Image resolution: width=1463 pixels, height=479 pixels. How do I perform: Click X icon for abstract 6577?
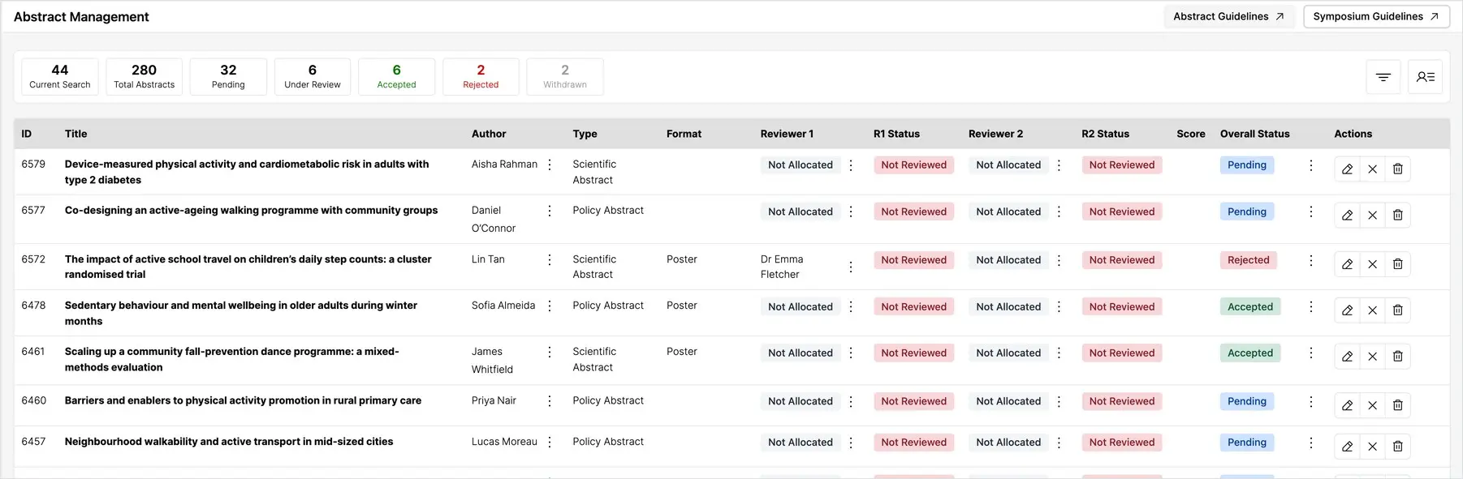[1372, 215]
